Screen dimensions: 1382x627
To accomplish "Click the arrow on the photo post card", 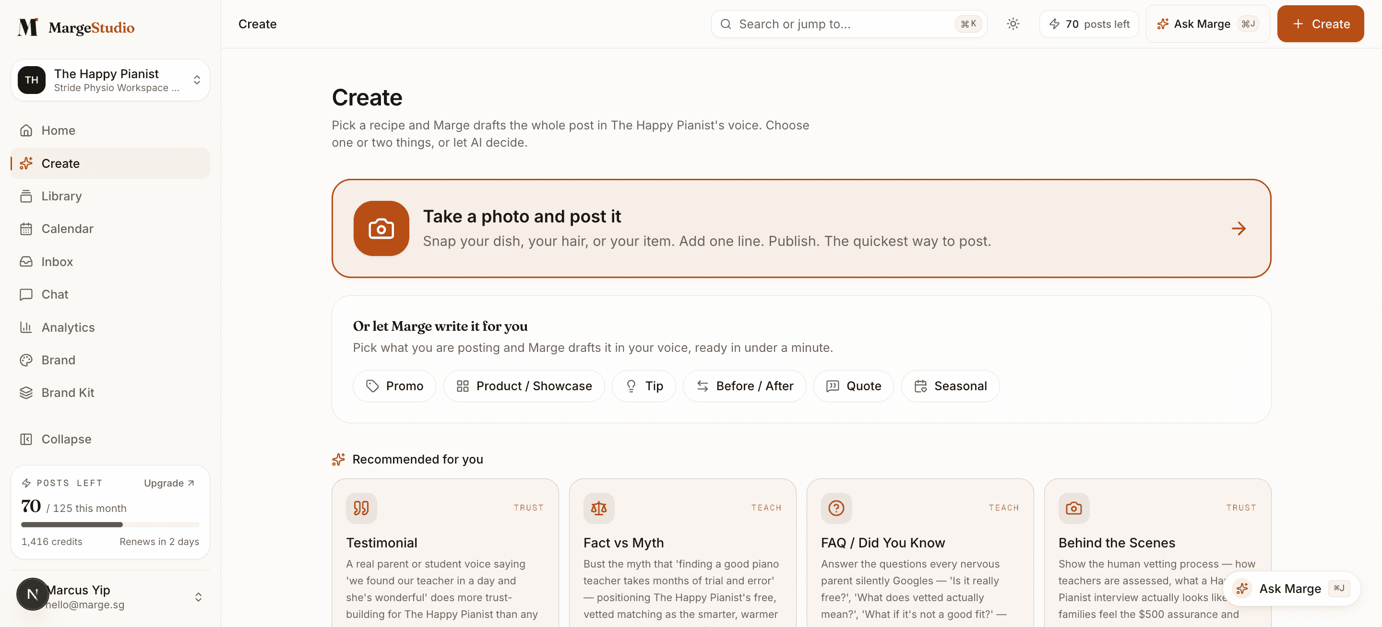I will 1238,229.
